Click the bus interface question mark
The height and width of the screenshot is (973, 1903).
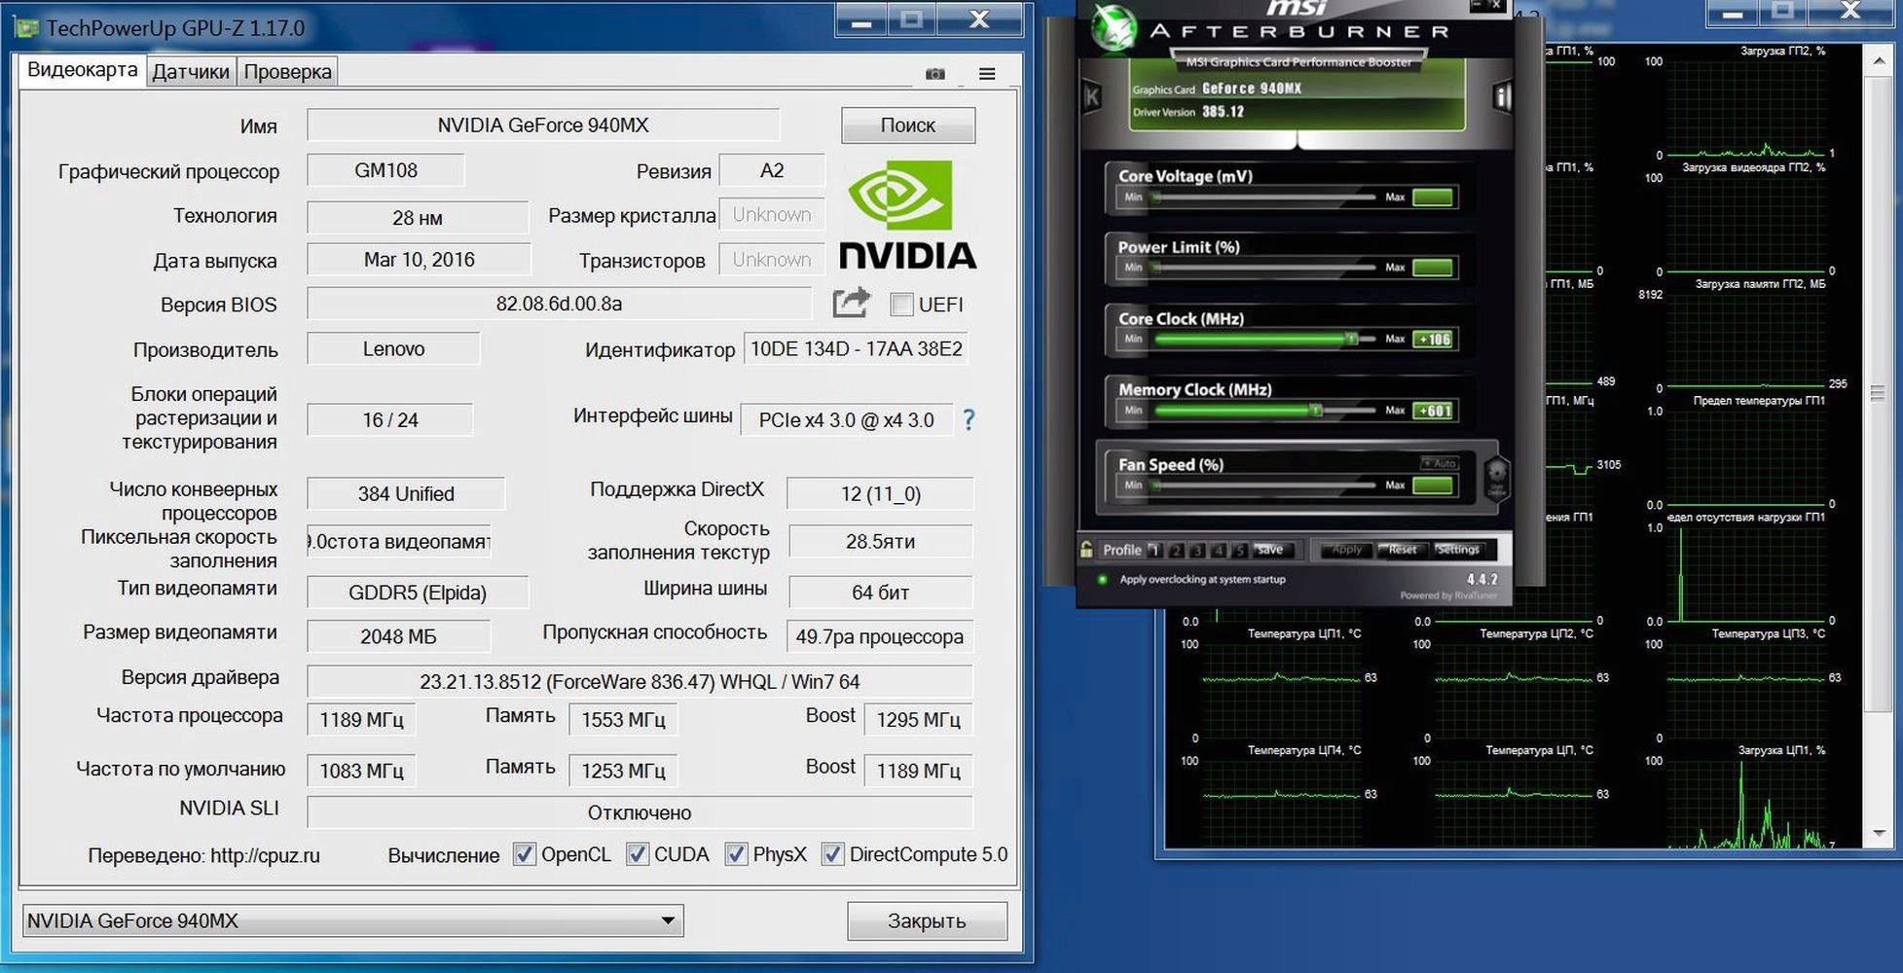click(x=969, y=419)
